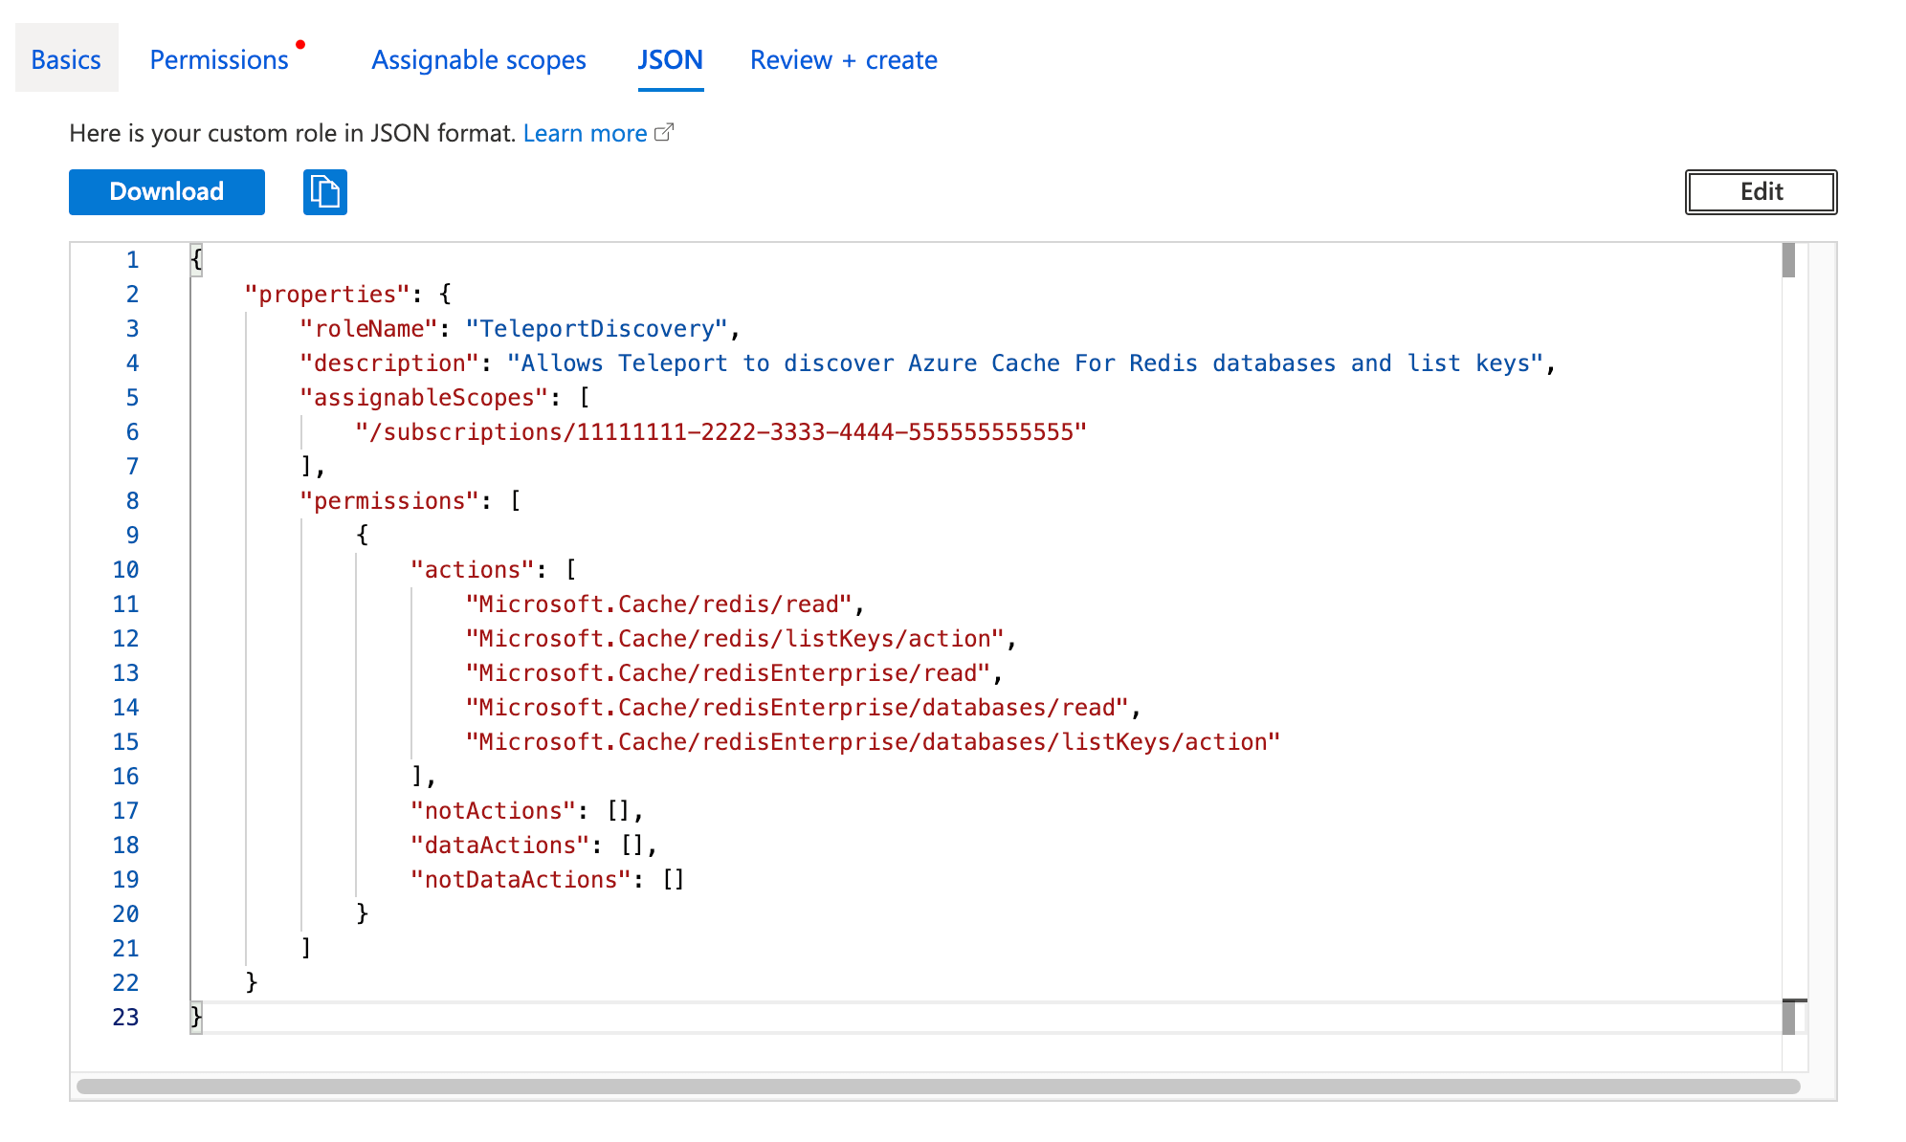Viewport: 1906px width, 1142px height.
Task: Copy the JSON to clipboard
Action: (x=324, y=192)
